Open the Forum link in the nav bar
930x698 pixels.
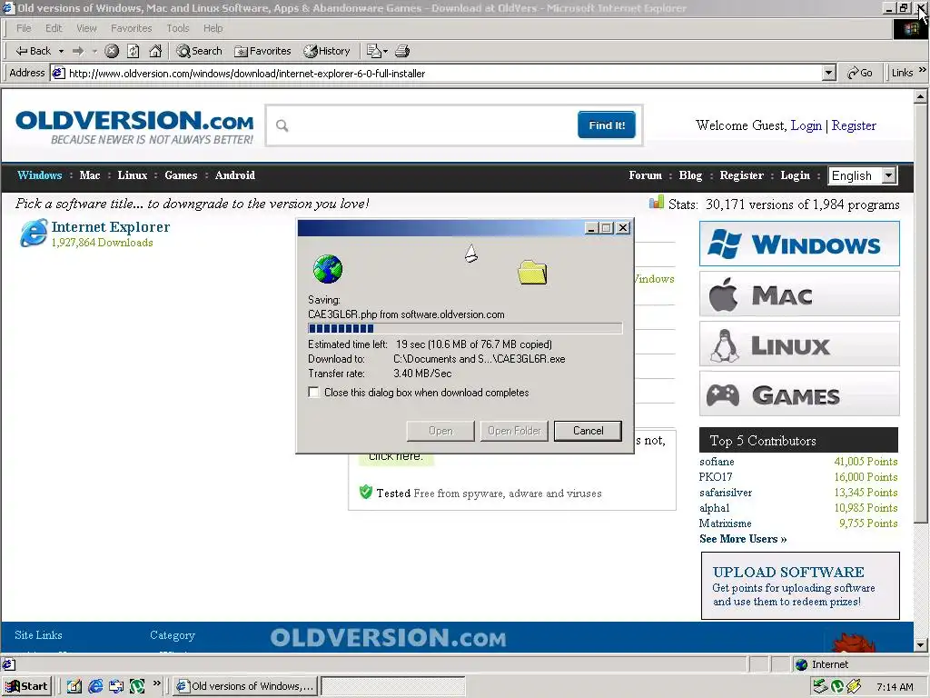pos(646,175)
